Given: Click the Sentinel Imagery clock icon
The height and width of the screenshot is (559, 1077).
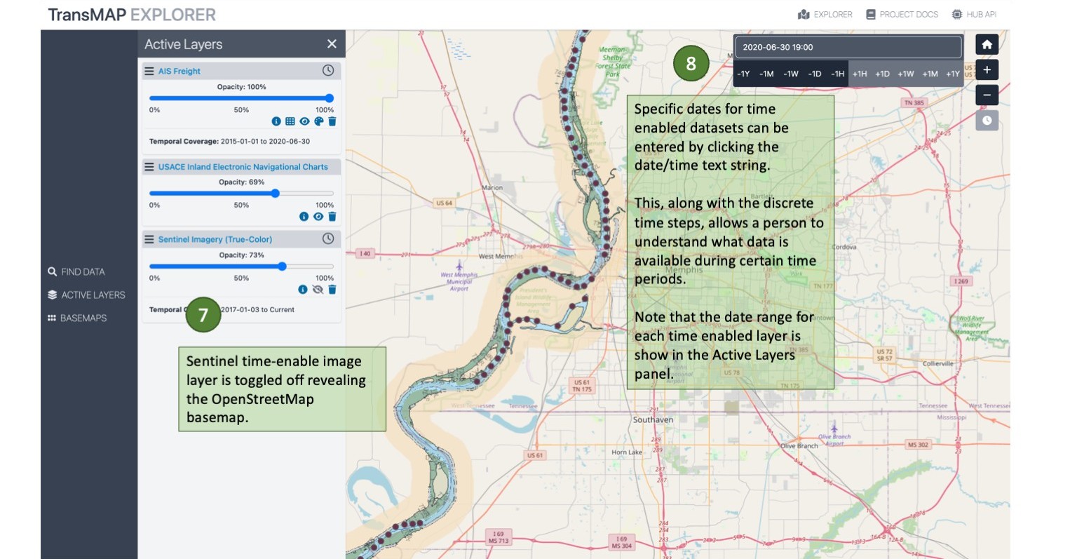Looking at the screenshot, I should tap(328, 238).
